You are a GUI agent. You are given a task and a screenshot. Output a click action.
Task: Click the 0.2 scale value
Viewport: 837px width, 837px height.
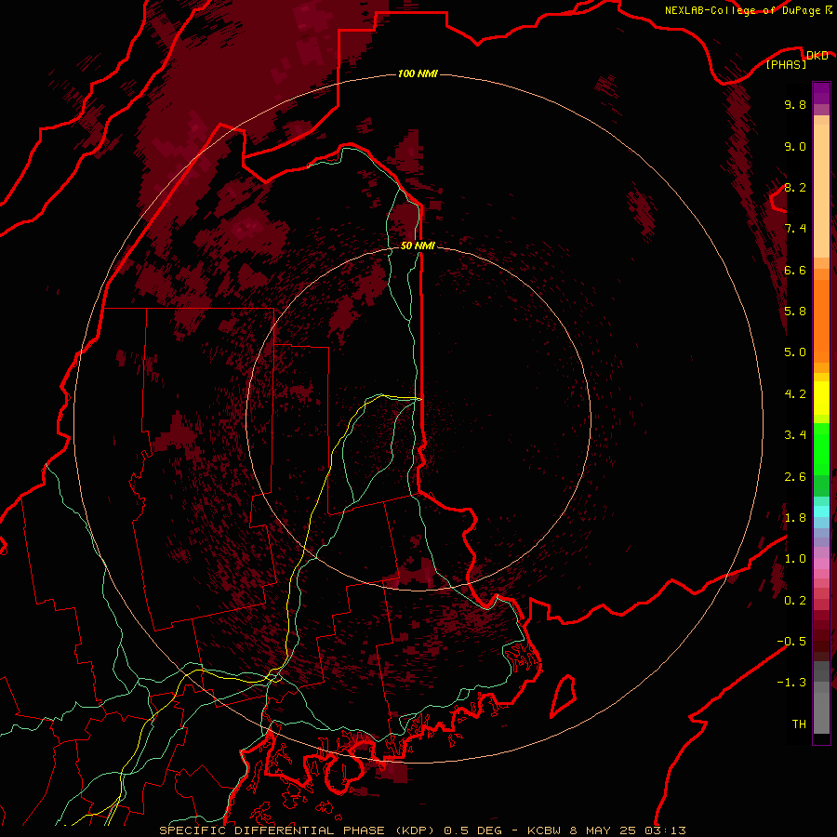pos(795,601)
